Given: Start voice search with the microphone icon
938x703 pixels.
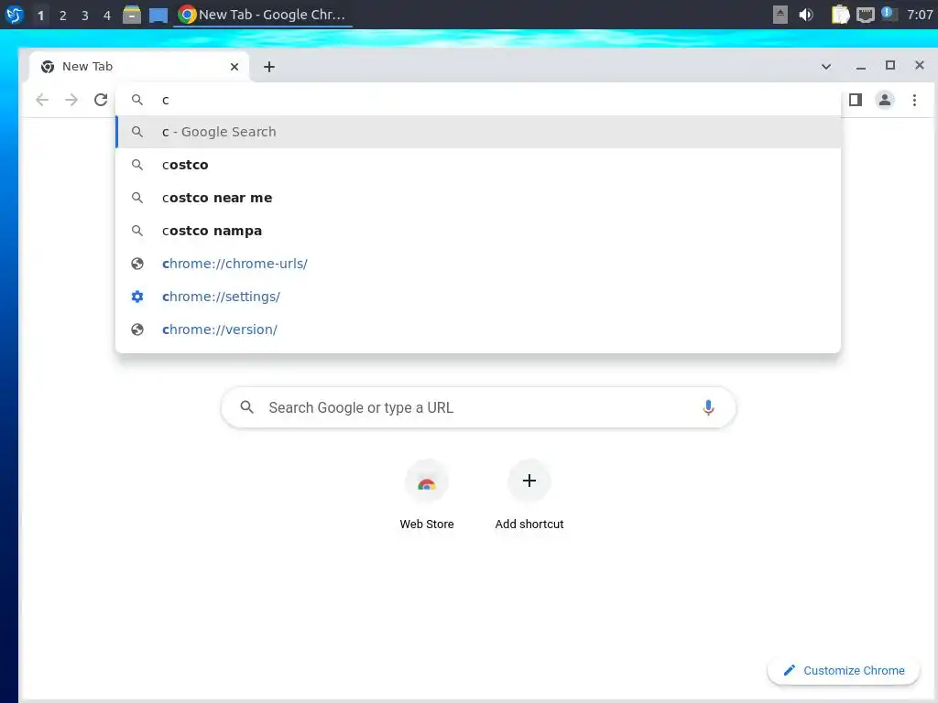Looking at the screenshot, I should click(708, 407).
